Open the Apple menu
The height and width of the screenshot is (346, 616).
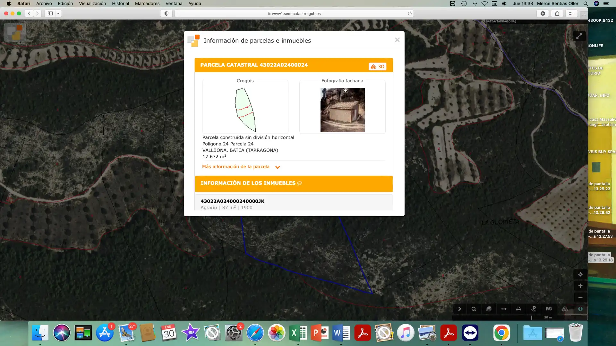[x=9, y=4]
